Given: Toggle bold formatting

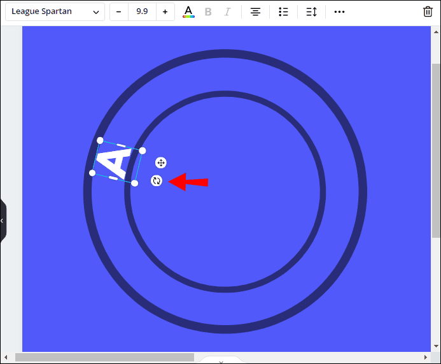Looking at the screenshot, I should 208,11.
